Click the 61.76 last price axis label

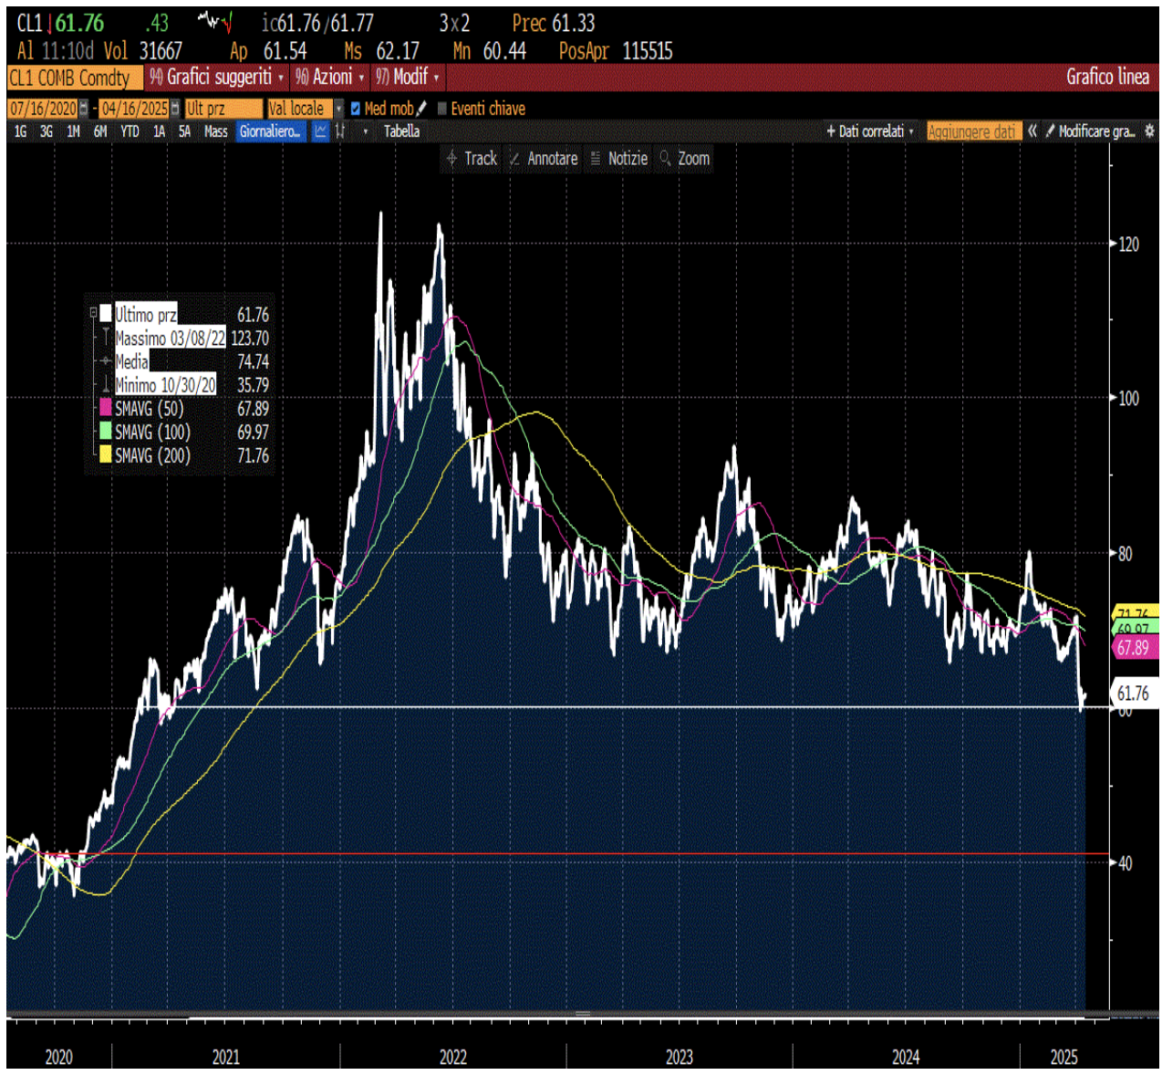click(x=1134, y=694)
